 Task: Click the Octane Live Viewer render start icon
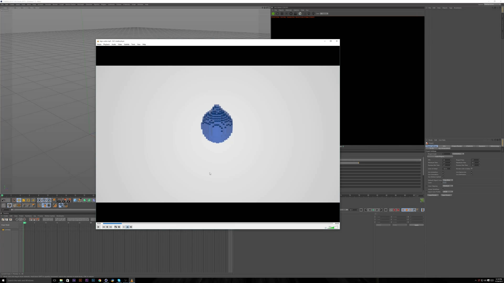click(273, 14)
